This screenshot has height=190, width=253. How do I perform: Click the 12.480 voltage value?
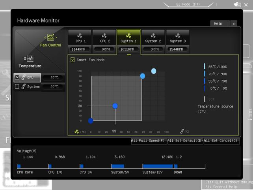pyautogui.click(x=167, y=157)
